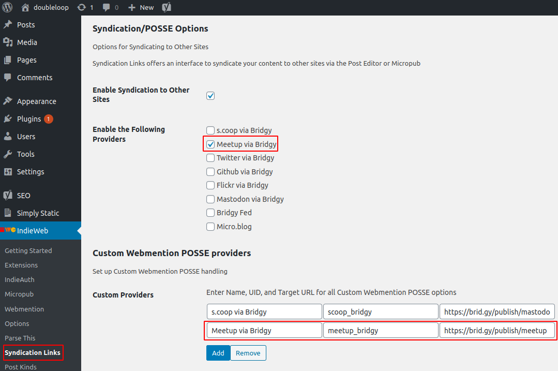
Task: Open the Webmention submenu item
Action: click(x=24, y=309)
